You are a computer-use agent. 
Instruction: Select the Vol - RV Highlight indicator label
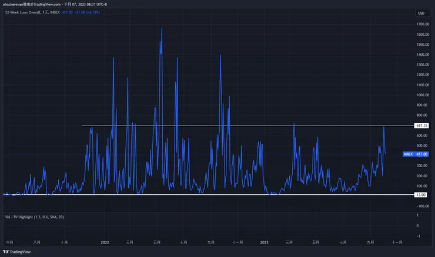35,217
